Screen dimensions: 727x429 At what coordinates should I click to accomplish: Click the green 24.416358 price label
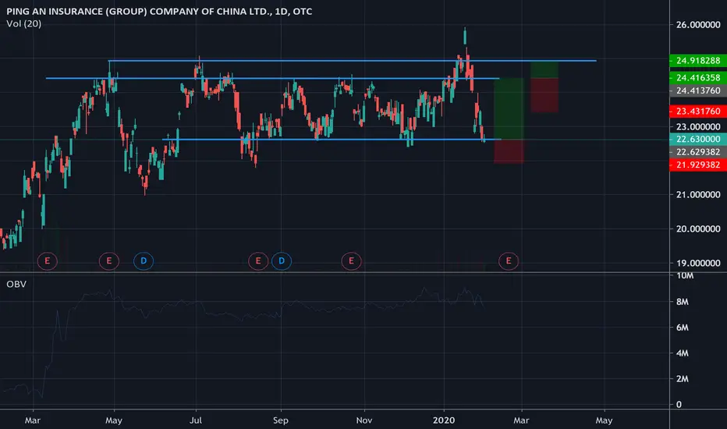click(x=698, y=78)
